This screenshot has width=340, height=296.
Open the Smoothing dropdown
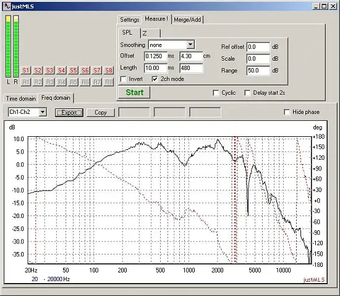(190, 45)
